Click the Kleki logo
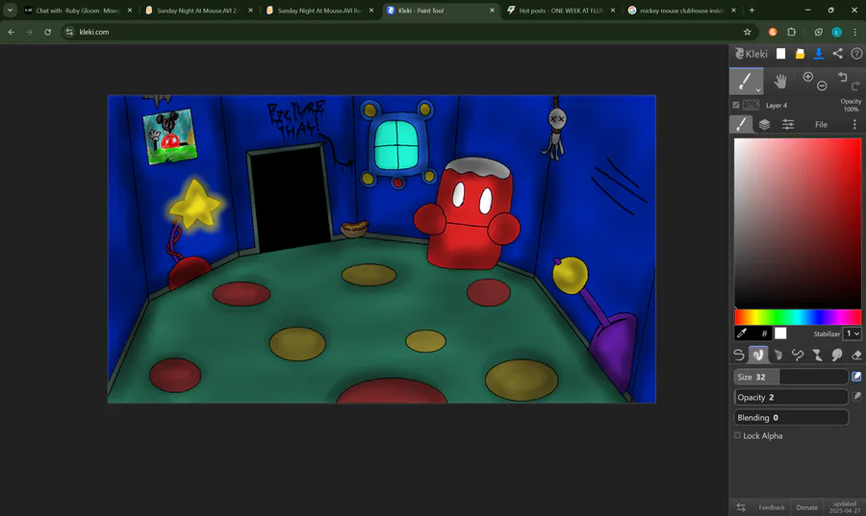The height and width of the screenshot is (516, 866). [751, 54]
